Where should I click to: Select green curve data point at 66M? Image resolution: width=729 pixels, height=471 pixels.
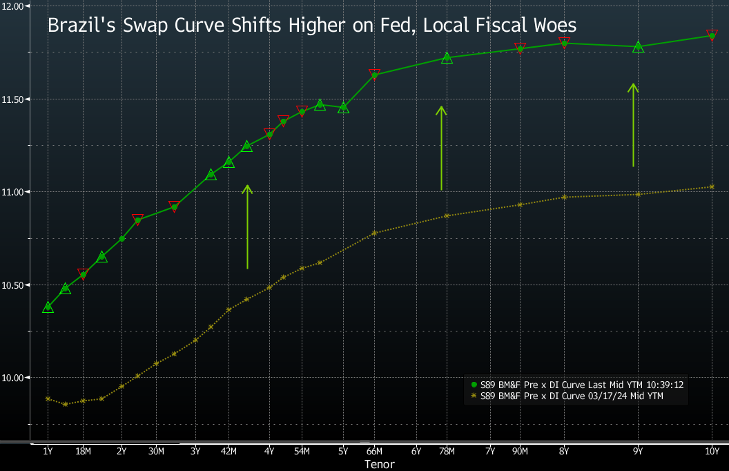point(374,75)
